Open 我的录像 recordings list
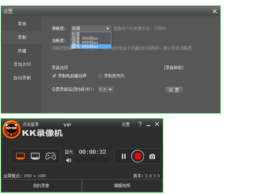259x194 pixels. click(41, 186)
